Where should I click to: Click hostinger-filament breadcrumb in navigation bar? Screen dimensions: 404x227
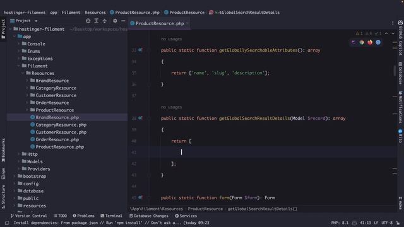coord(25,13)
